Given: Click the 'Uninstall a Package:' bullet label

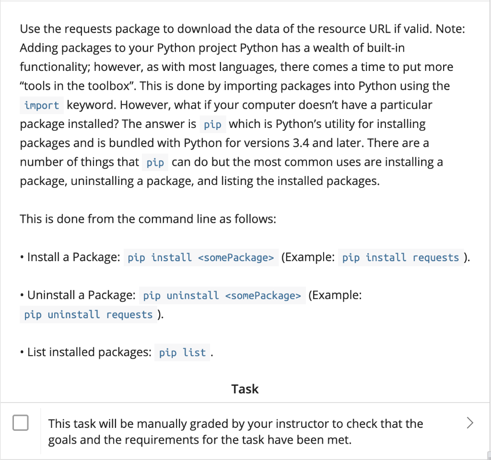Looking at the screenshot, I should tap(82, 295).
